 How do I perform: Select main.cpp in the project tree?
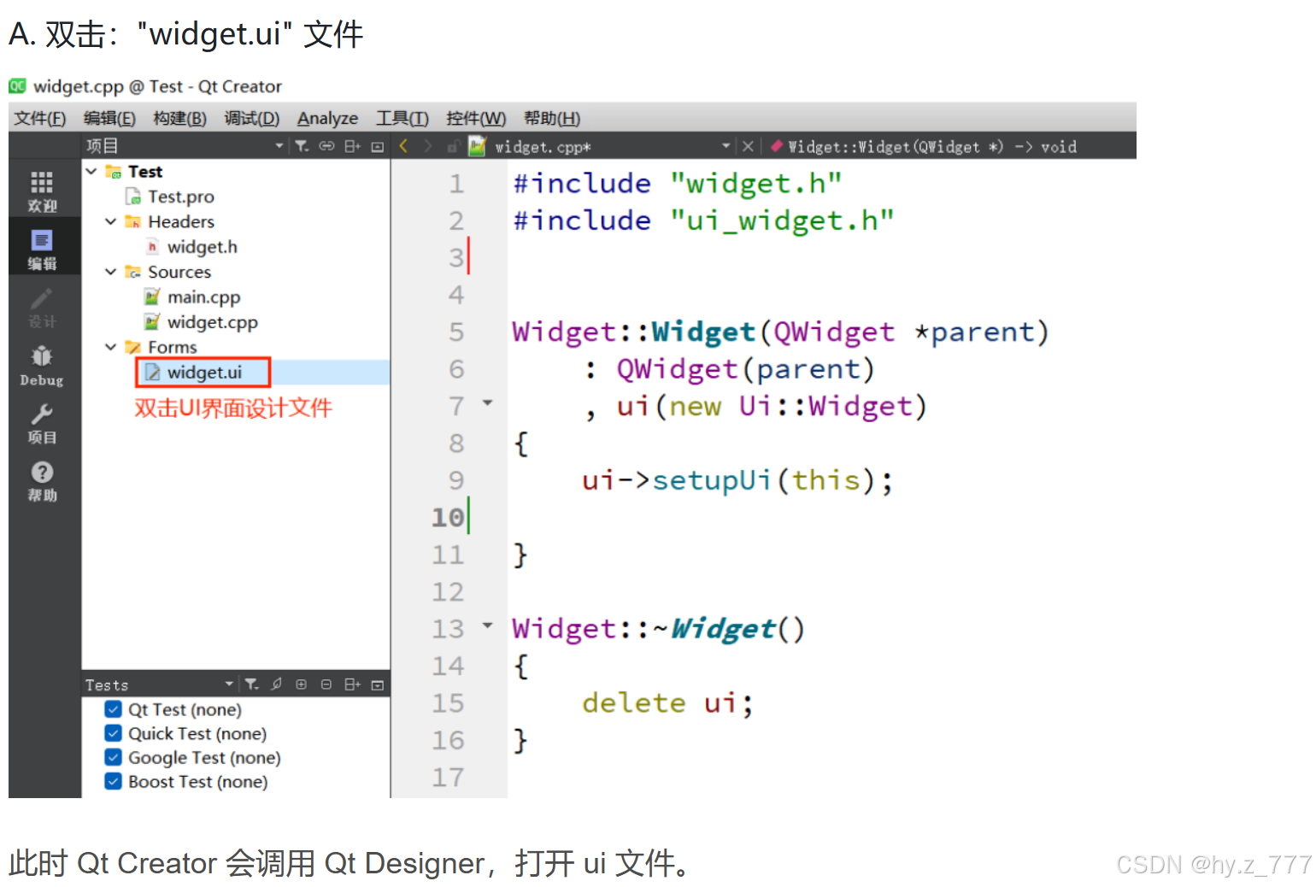pos(204,297)
